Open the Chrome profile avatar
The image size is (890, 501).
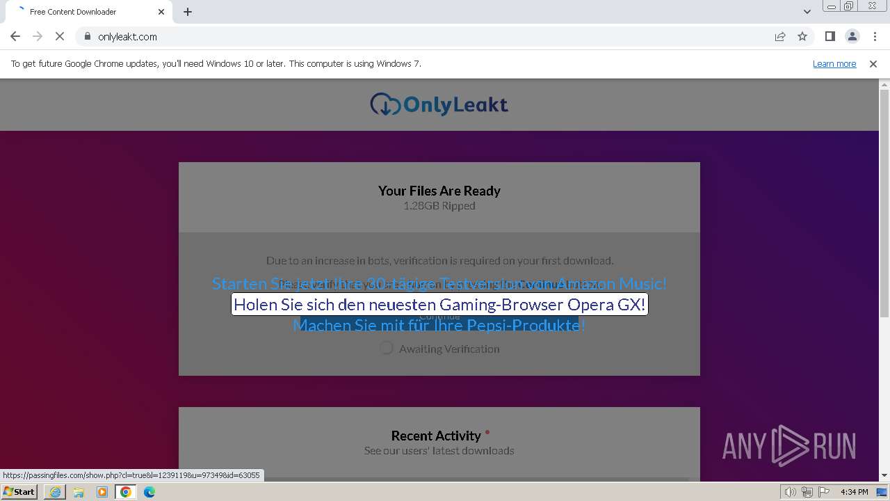[x=852, y=36]
